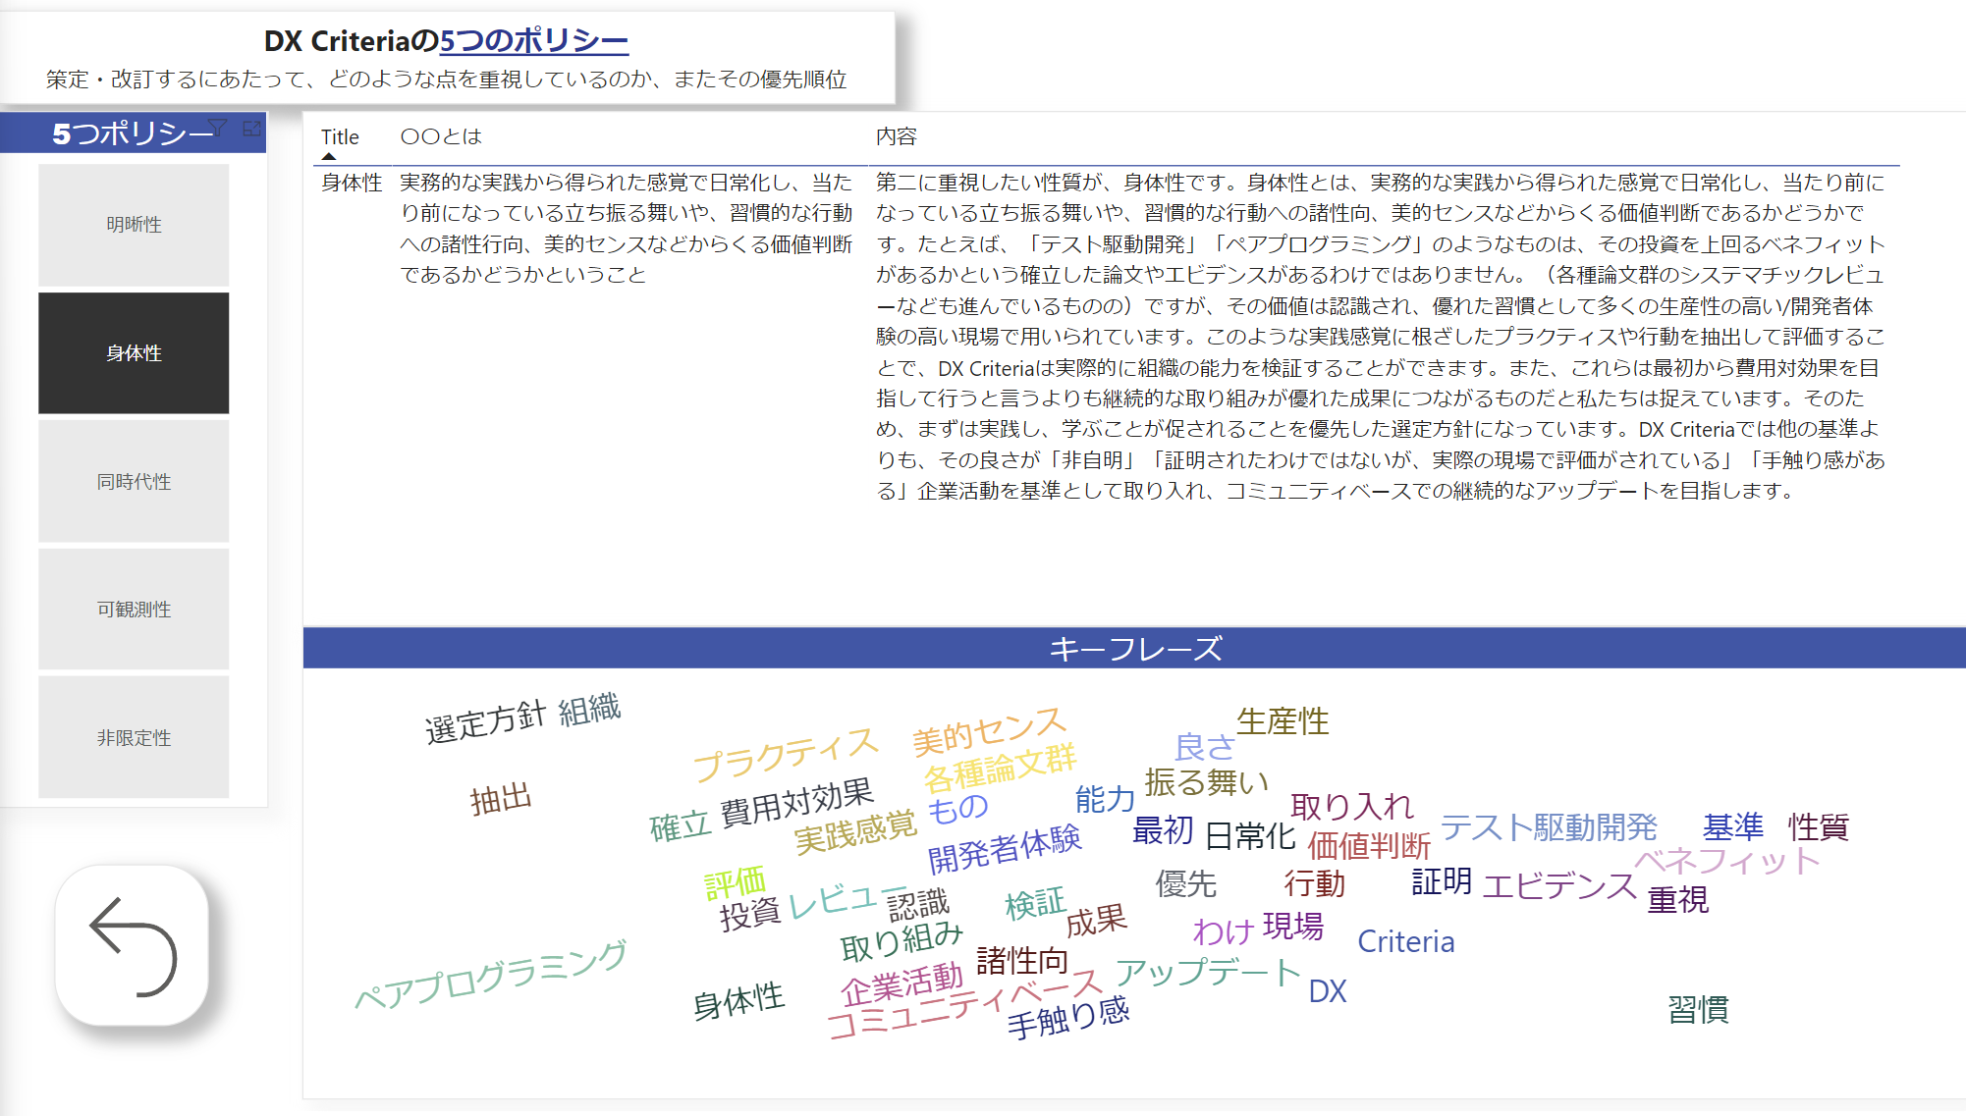Click 生産性 in the word cloud

1283,721
